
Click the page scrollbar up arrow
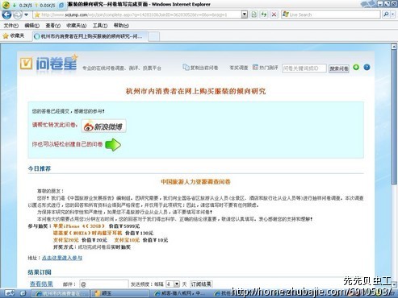pyautogui.click(x=394, y=47)
